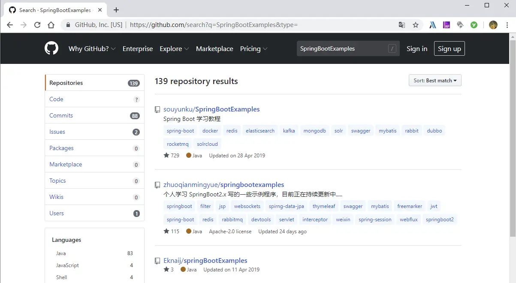The image size is (516, 283).
Task: Reload the page with refresh icon
Action: pyautogui.click(x=37, y=25)
